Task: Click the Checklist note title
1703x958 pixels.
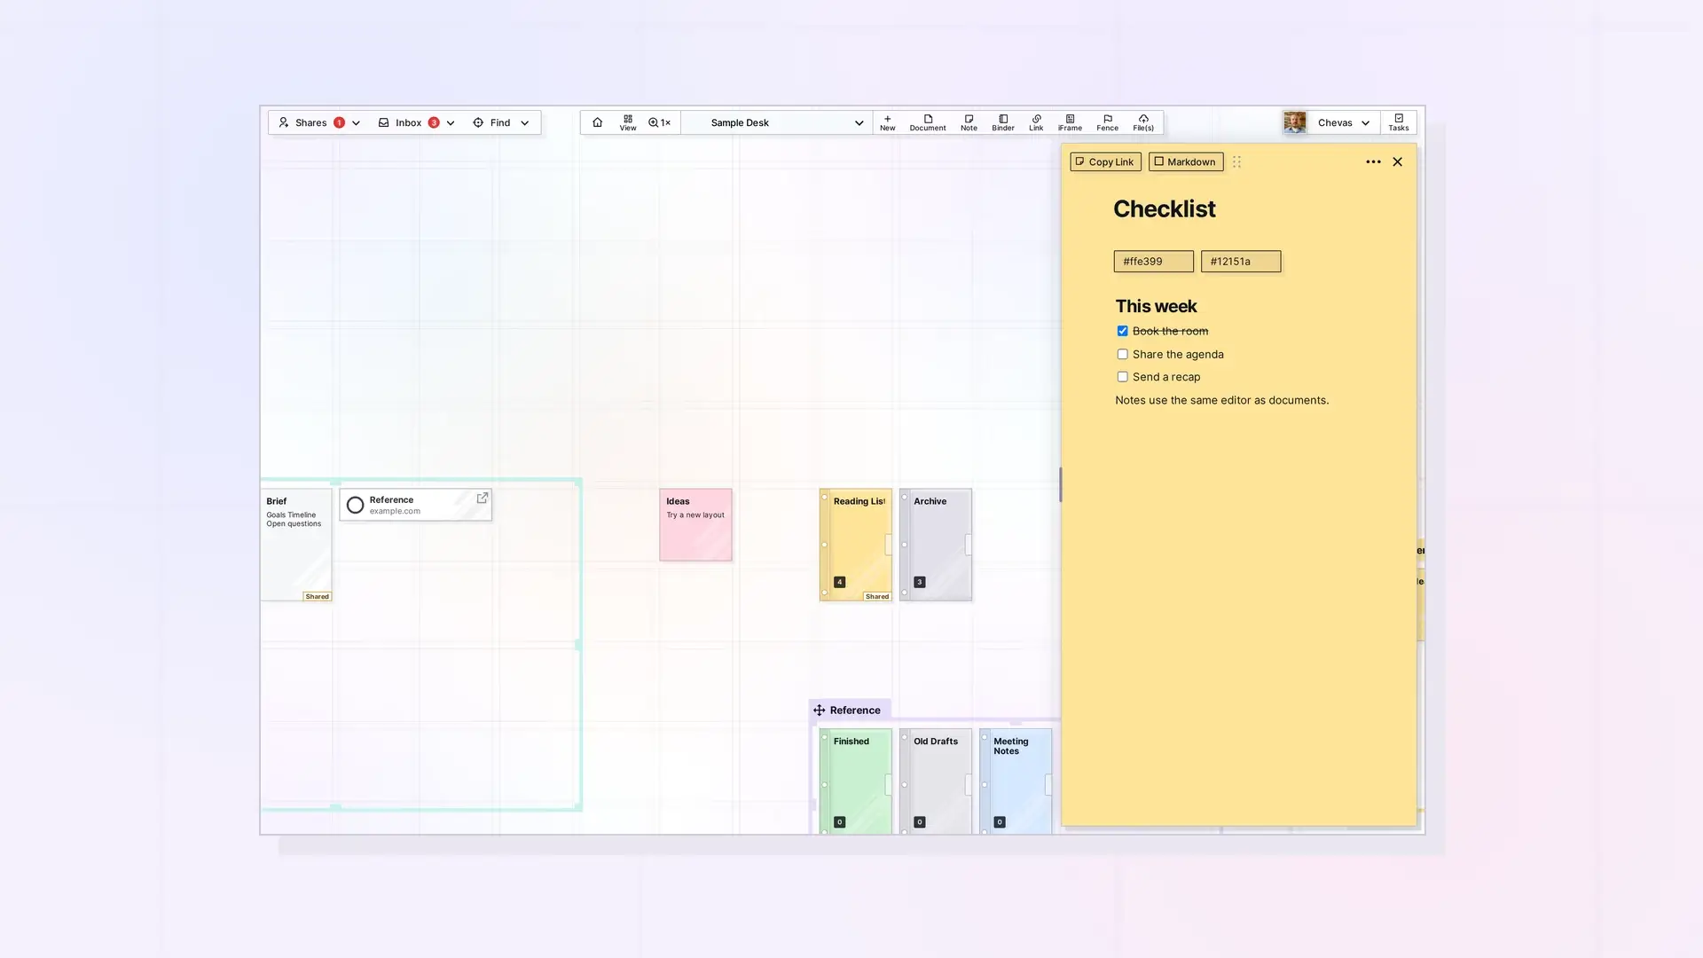Action: click(x=1164, y=209)
